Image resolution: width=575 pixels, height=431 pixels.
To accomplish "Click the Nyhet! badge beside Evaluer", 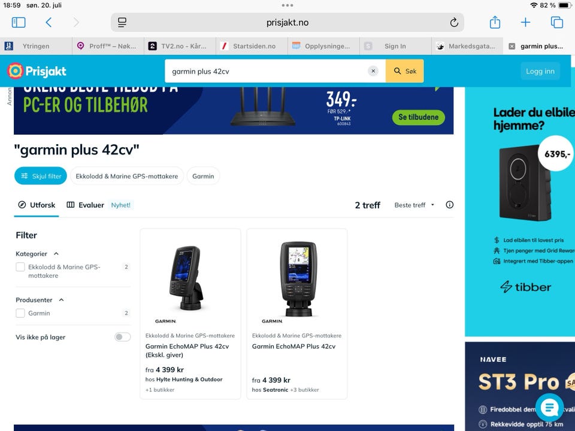I will click(x=120, y=205).
